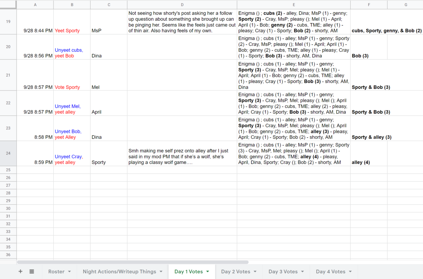Select row 24 header
The height and width of the screenshot is (279, 423).
click(8, 153)
